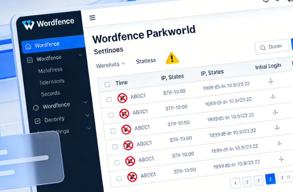
Task: Check the box for the 87R-10:00 row
Action: [109, 99]
